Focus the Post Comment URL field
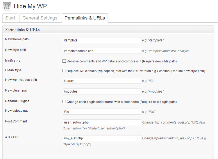 tap(102, 122)
